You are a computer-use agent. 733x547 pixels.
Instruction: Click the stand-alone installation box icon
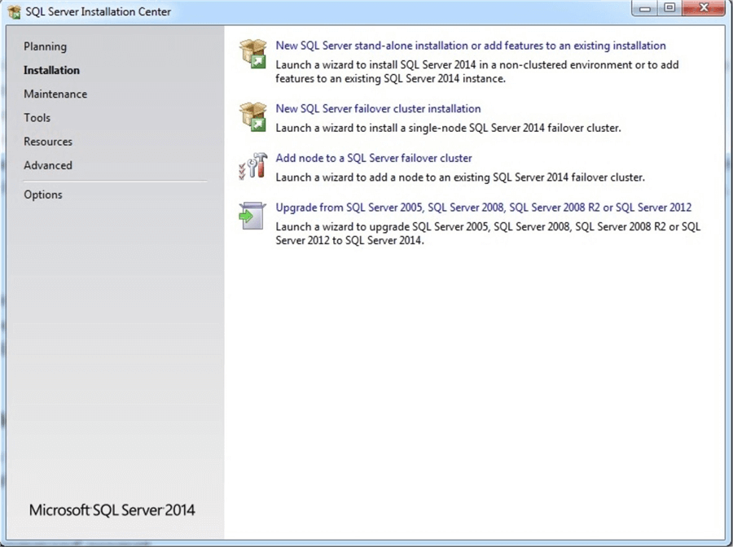pyautogui.click(x=253, y=53)
